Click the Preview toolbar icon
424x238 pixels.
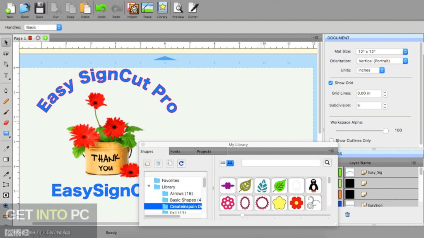(178, 9)
